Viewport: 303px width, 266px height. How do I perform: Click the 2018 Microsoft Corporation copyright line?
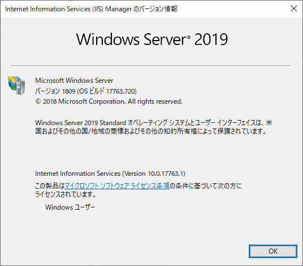click(x=109, y=101)
